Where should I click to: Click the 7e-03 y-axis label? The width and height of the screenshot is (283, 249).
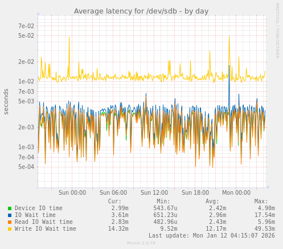(26, 91)
